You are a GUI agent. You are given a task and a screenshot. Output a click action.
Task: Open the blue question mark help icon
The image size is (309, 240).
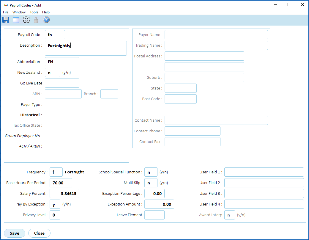point(46,20)
